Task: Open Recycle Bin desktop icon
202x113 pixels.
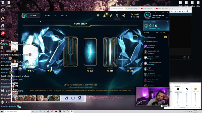Action: point(3,3)
